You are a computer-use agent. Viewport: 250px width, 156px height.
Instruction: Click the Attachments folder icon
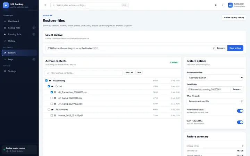(x=52, y=110)
